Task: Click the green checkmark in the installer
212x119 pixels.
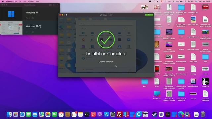Action: [x=106, y=40]
